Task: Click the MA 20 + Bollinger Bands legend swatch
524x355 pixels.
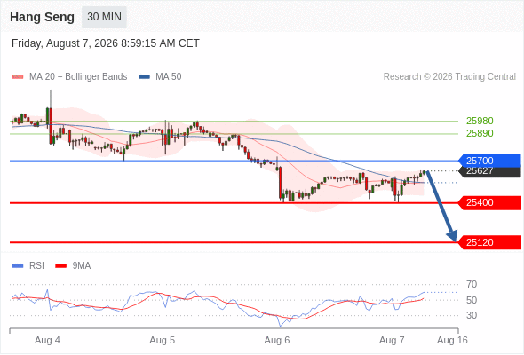Action: pos(18,77)
